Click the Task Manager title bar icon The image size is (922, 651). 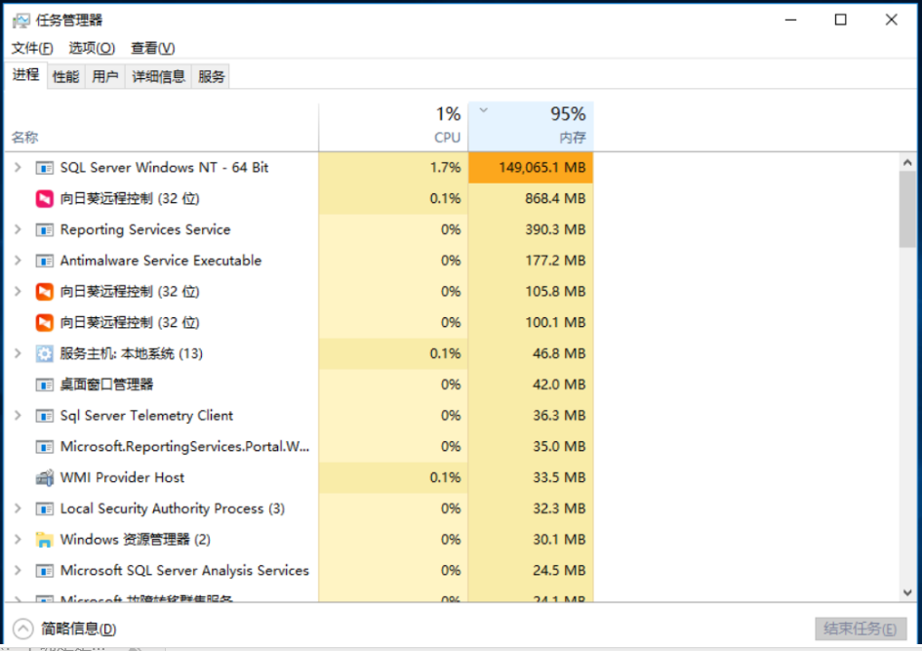pyautogui.click(x=20, y=20)
